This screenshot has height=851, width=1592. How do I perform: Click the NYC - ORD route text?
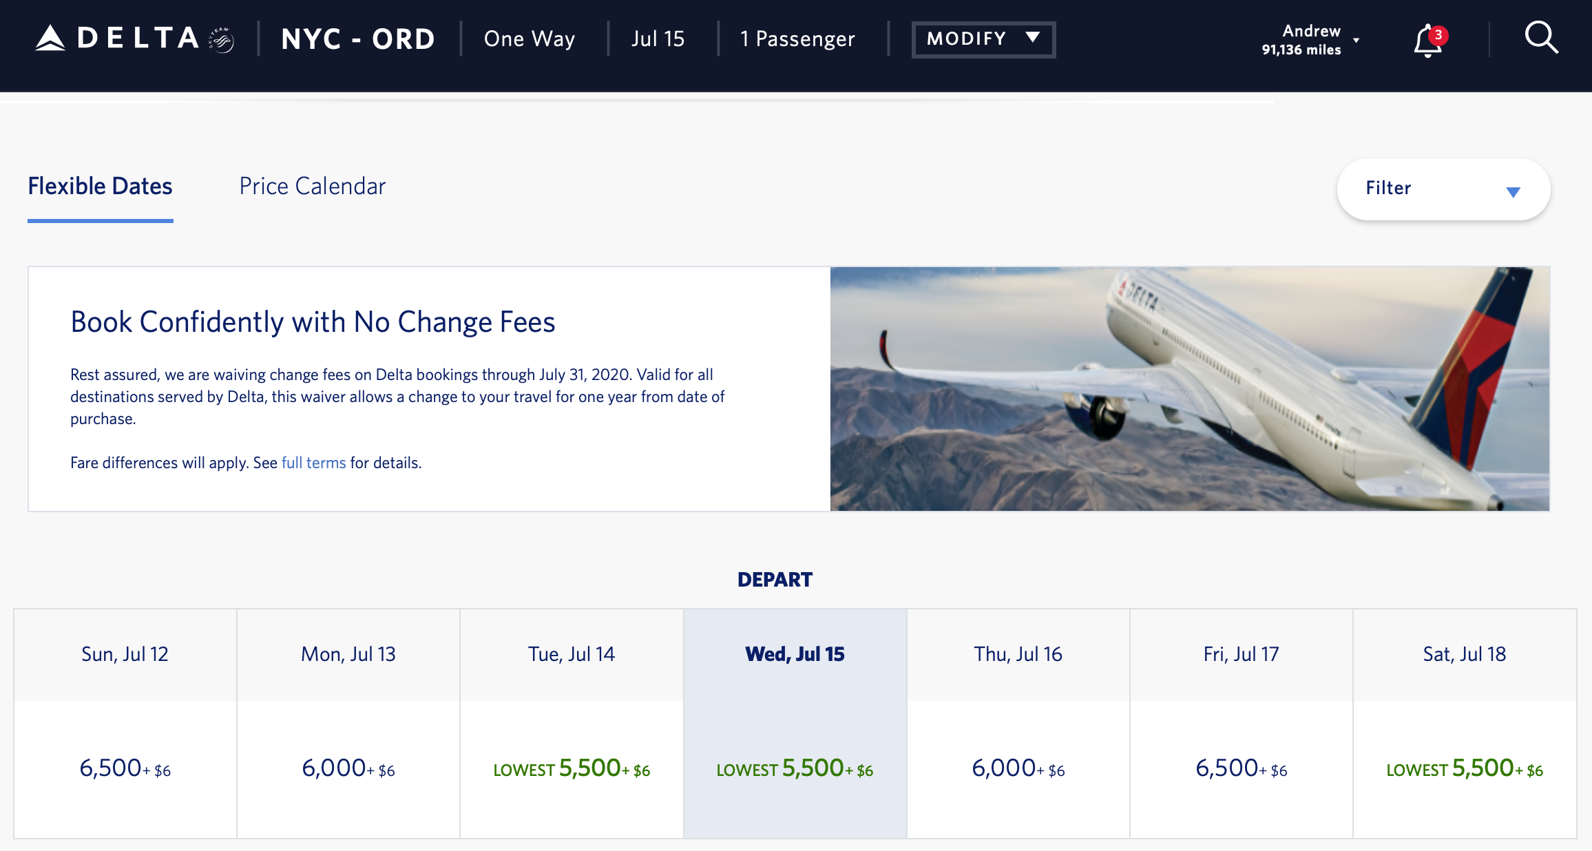pyautogui.click(x=357, y=39)
